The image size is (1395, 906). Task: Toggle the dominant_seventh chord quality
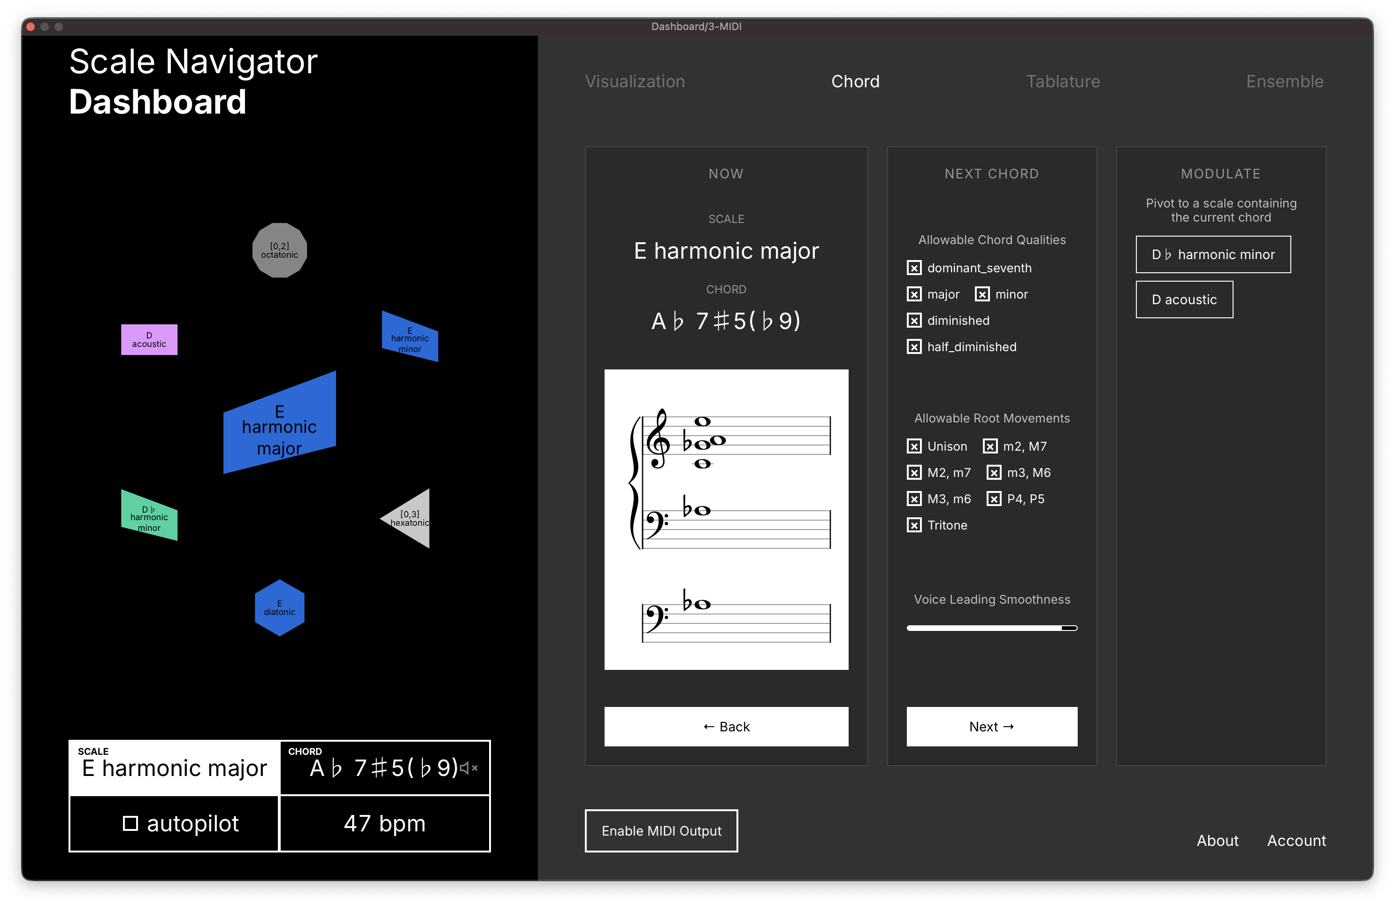914,268
